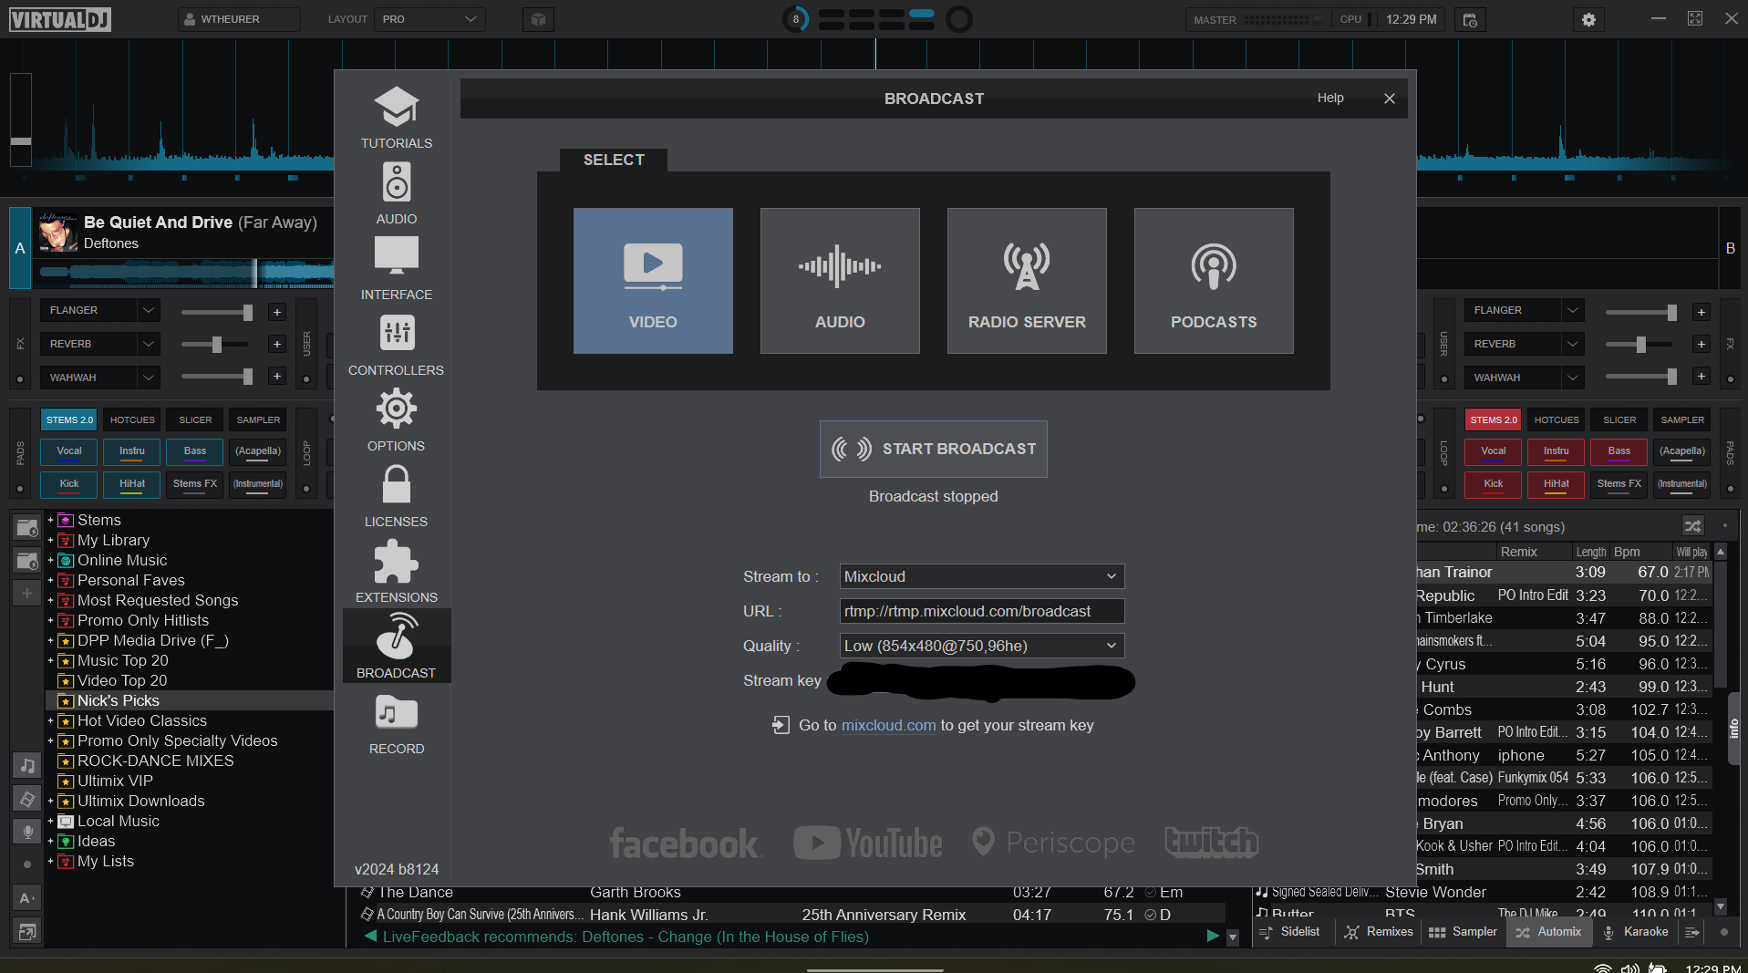
Task: Select the Video broadcast tile
Action: pos(653,281)
